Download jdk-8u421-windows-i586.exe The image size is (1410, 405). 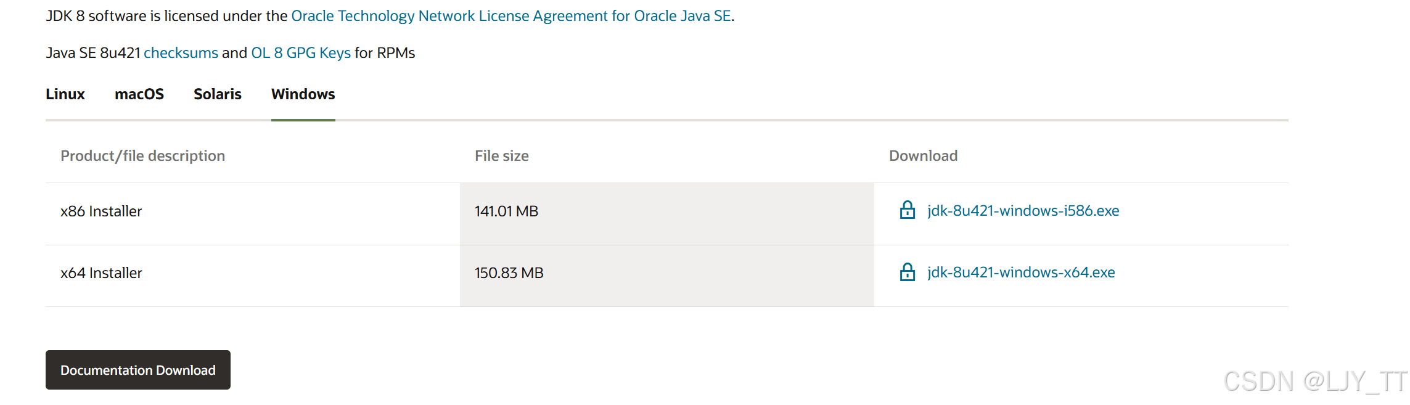(1023, 211)
